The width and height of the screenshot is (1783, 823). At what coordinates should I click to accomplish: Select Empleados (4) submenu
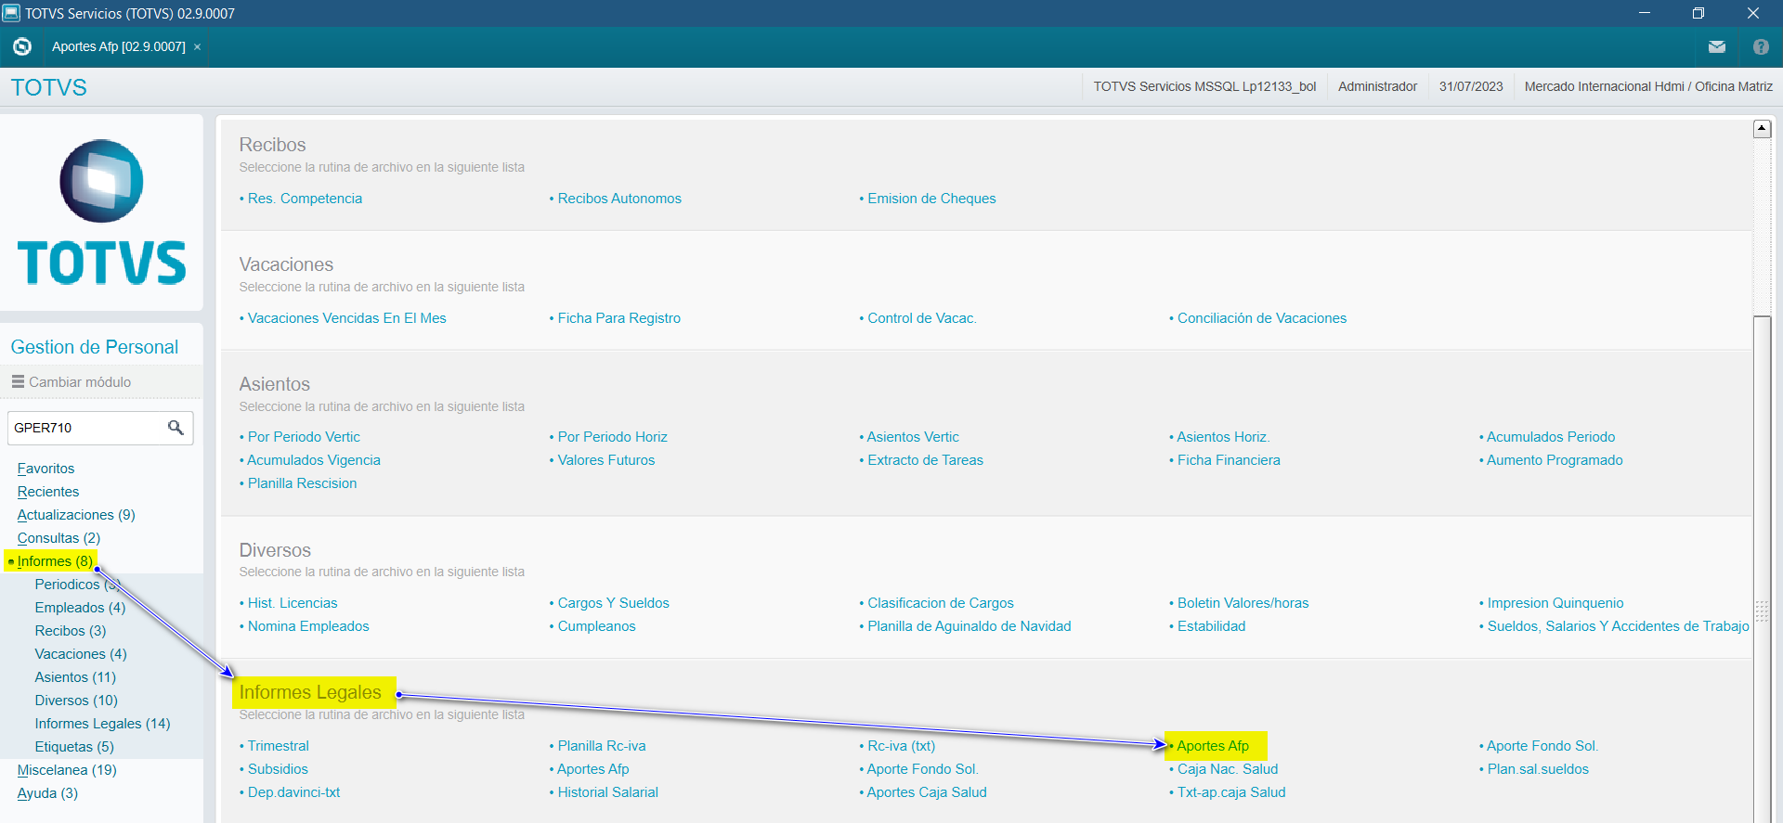80,608
